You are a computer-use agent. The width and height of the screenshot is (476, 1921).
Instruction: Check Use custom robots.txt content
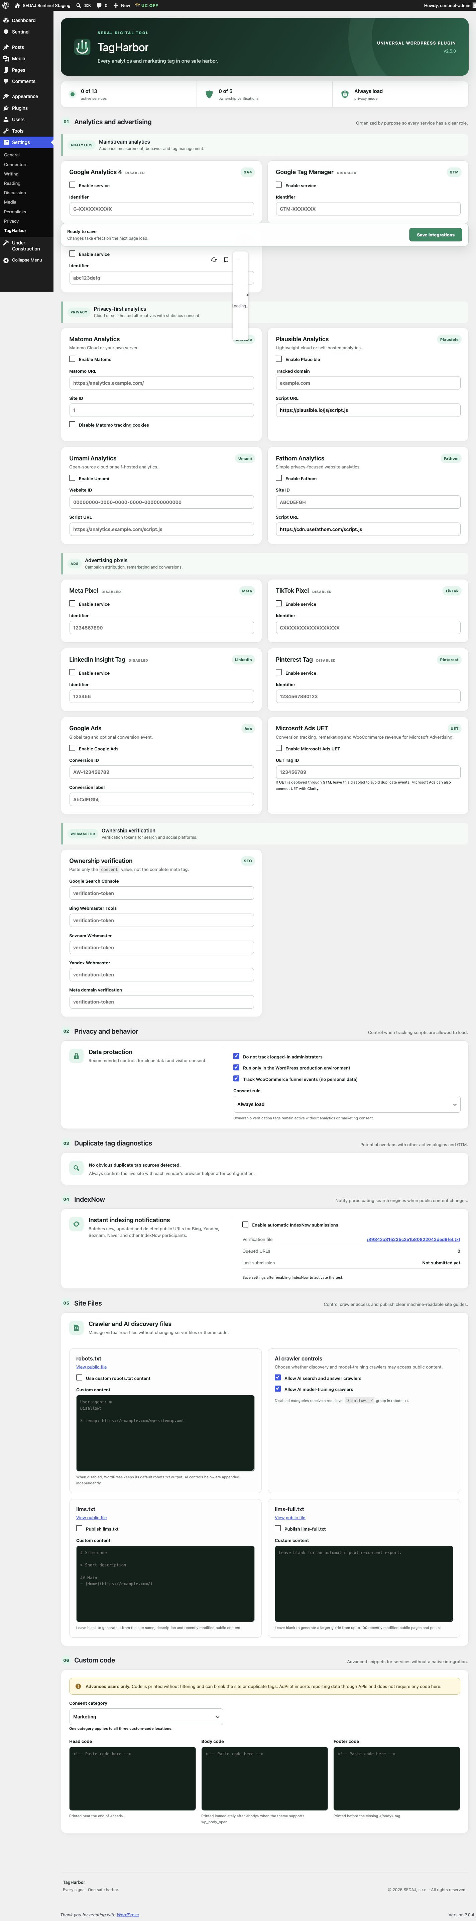79,1377
